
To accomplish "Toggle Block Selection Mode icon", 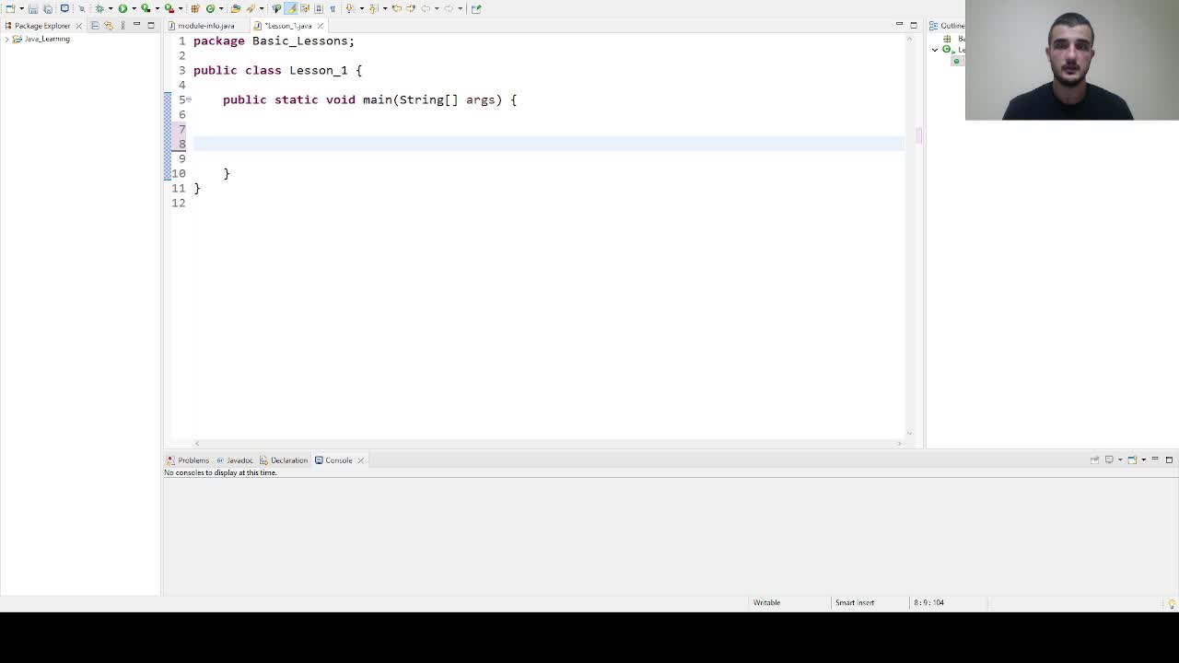I will 319,8.
